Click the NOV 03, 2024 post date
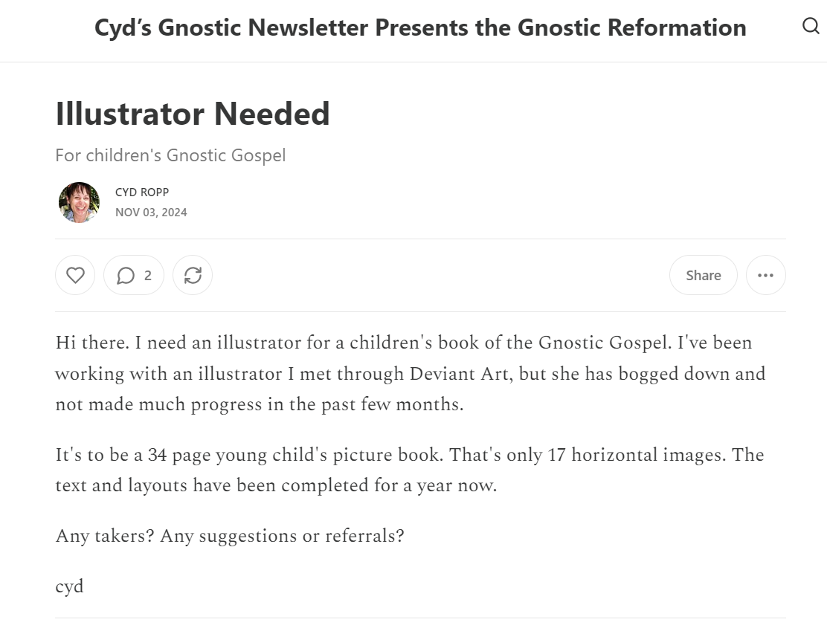The width and height of the screenshot is (827, 628). 151,213
